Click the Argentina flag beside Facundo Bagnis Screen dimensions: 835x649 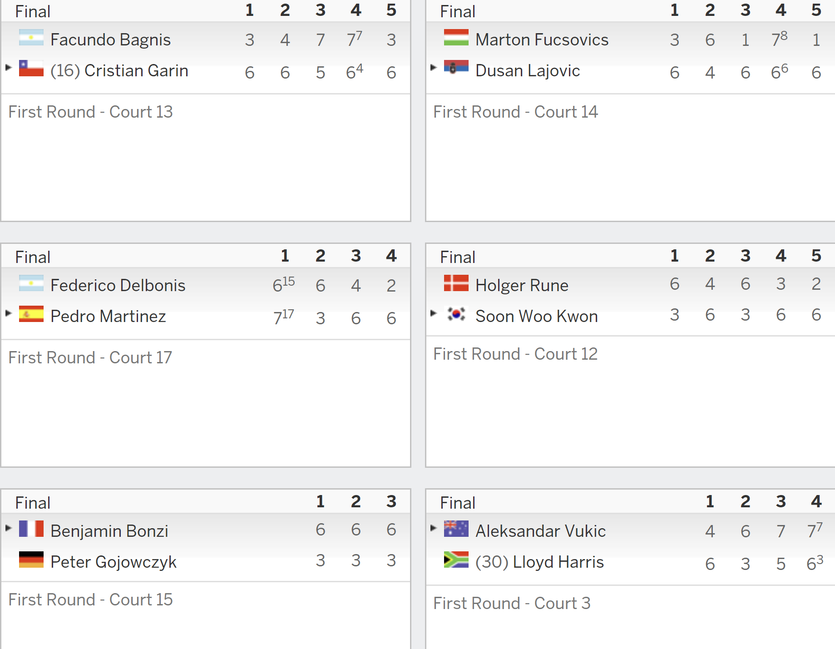(31, 38)
